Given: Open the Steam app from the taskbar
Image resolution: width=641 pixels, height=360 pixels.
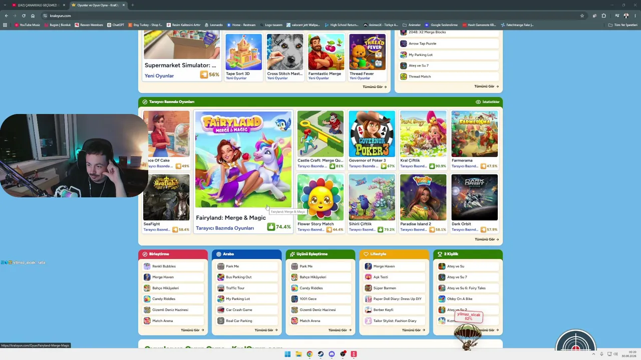Looking at the screenshot, I should (x=320, y=354).
